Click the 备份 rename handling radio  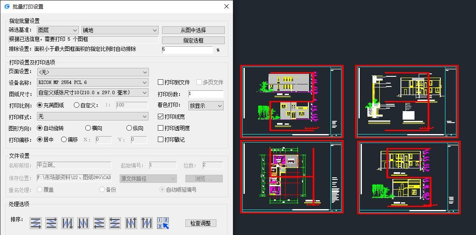point(102,190)
